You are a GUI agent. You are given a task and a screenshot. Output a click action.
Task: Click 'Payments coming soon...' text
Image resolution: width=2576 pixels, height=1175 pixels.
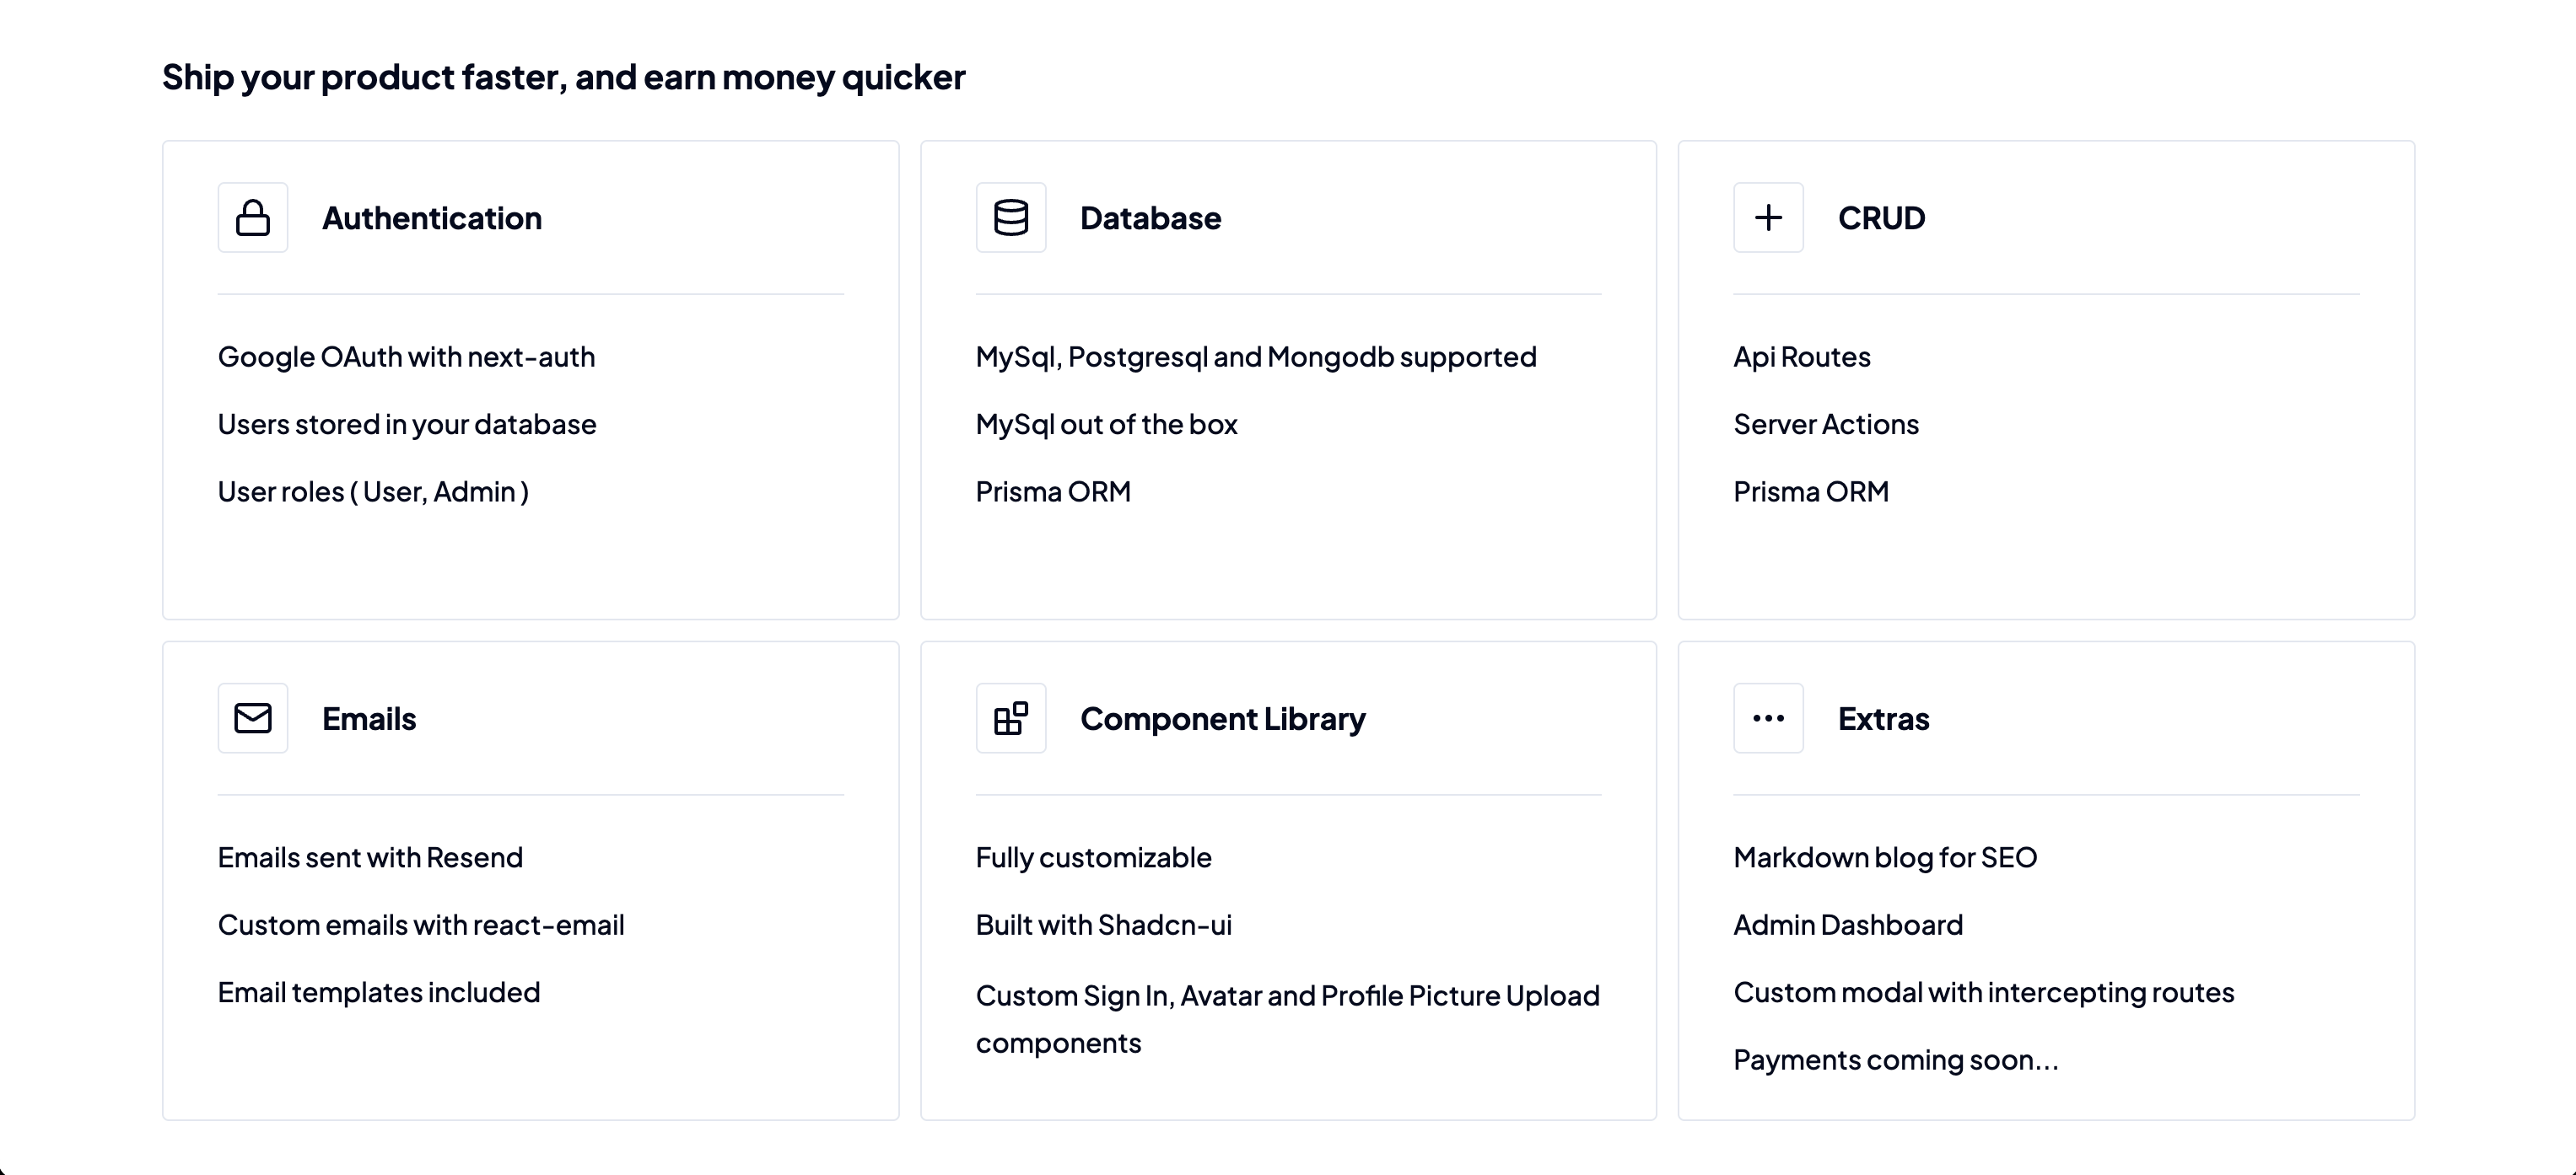[1896, 1060]
